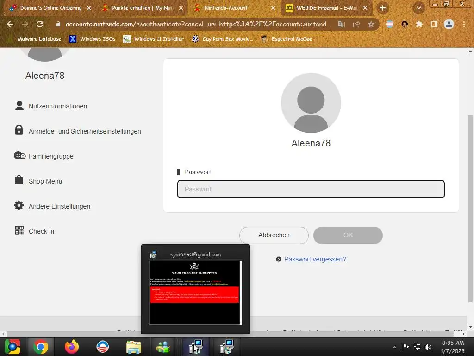Click the page vertical scrollbar
The image size is (474, 356).
pos(470,209)
